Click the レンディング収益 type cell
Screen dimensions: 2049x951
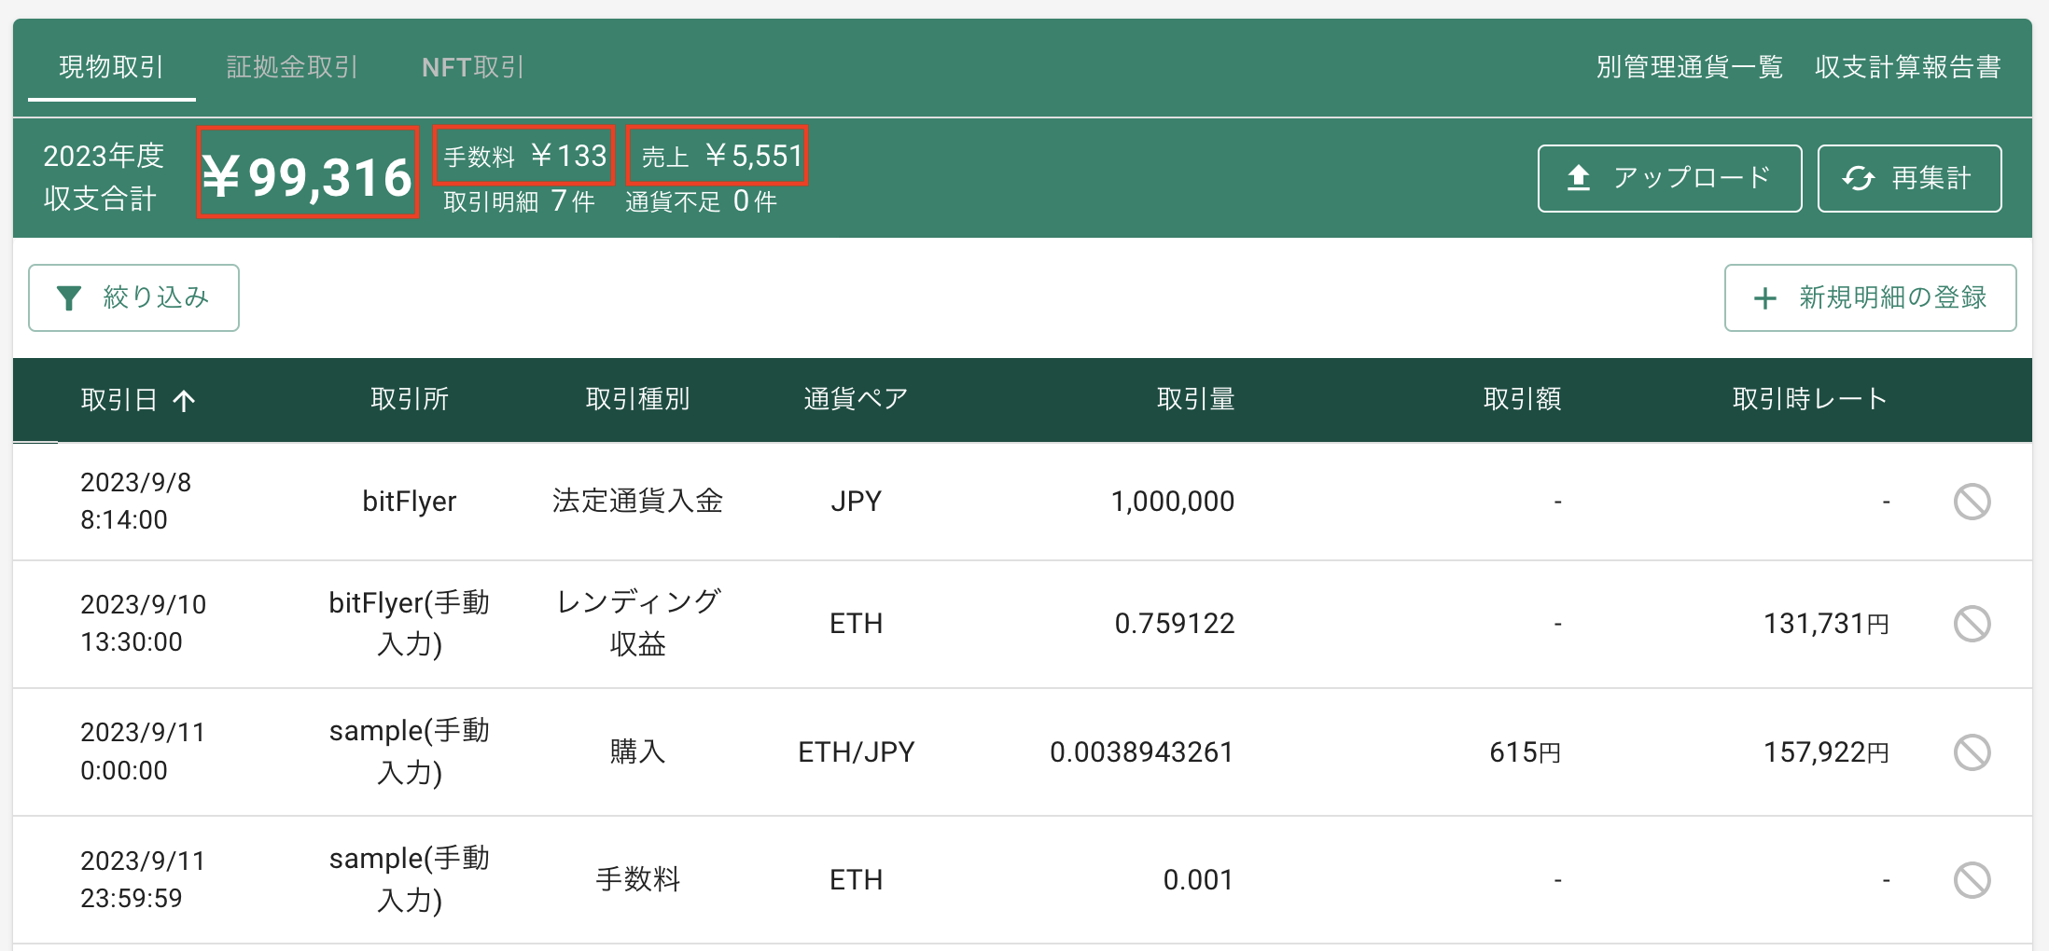637,623
